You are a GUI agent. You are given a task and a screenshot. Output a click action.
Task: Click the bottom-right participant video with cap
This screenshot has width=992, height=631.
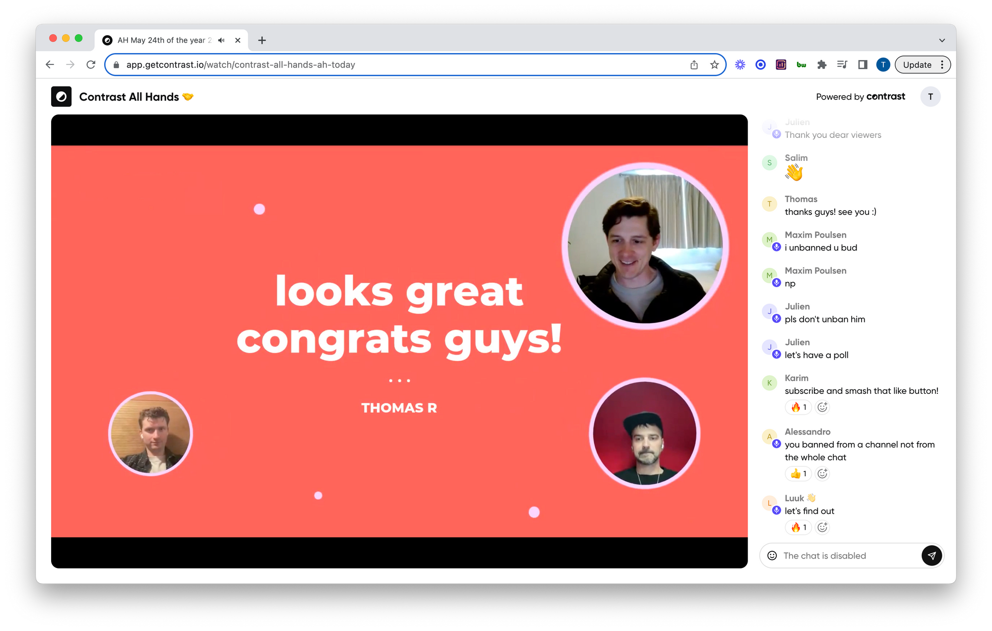[x=644, y=433]
